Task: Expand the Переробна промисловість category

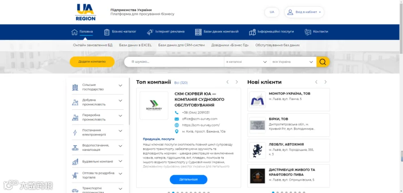Action: click(120, 116)
